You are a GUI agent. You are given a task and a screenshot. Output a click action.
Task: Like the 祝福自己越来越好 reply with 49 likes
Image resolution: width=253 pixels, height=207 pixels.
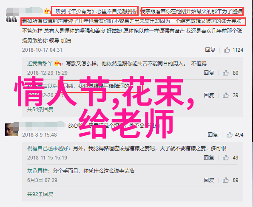[x=226, y=158]
